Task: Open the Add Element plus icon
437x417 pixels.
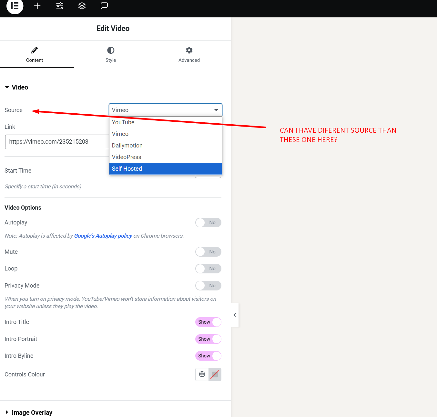Action: [x=37, y=6]
